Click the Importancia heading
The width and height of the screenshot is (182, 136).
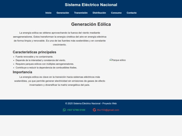tap(22, 72)
